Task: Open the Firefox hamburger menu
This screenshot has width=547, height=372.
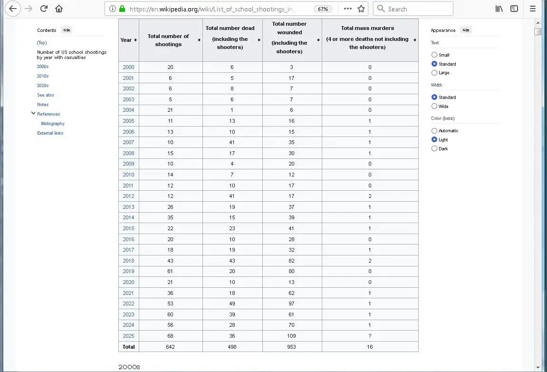Action: 533,9
